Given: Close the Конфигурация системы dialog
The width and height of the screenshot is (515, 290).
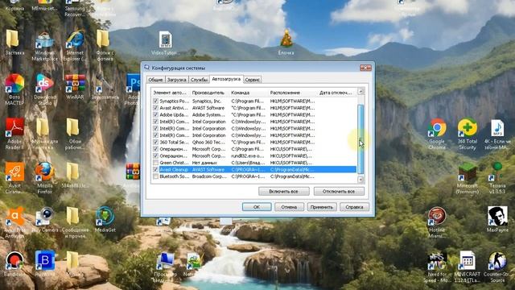Looking at the screenshot, I should (365, 68).
